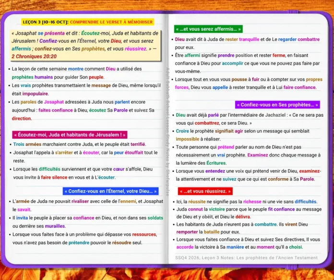334x280 pixels.
Task: Click the teal word "Trois"
Action: pyautogui.click(x=19, y=144)
